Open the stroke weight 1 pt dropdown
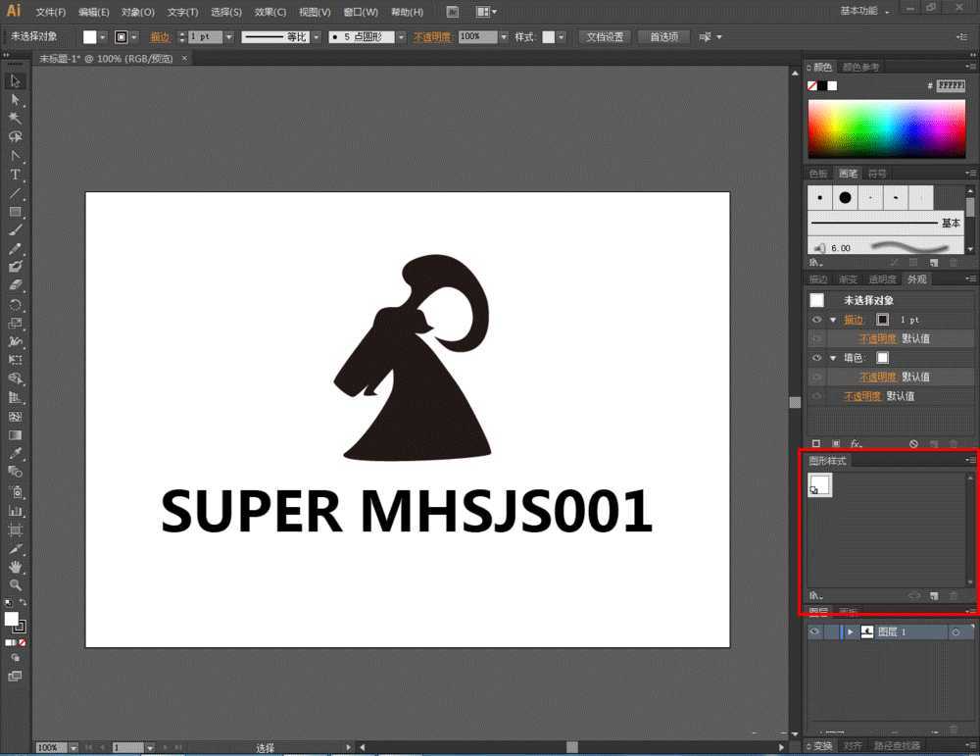980x756 pixels. [x=229, y=37]
